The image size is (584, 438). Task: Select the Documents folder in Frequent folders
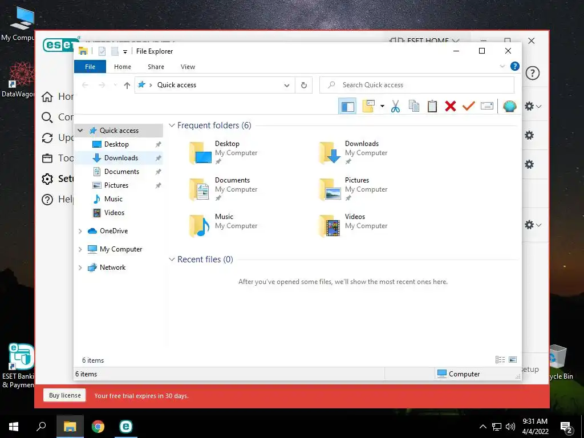pyautogui.click(x=224, y=189)
